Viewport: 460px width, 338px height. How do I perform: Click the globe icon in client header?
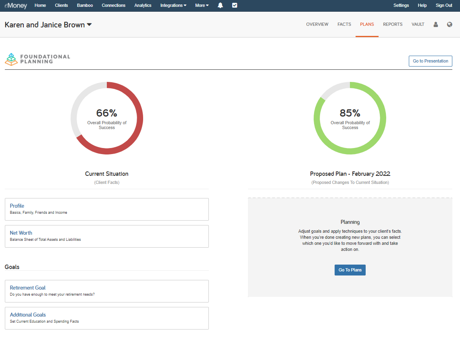pyautogui.click(x=450, y=24)
